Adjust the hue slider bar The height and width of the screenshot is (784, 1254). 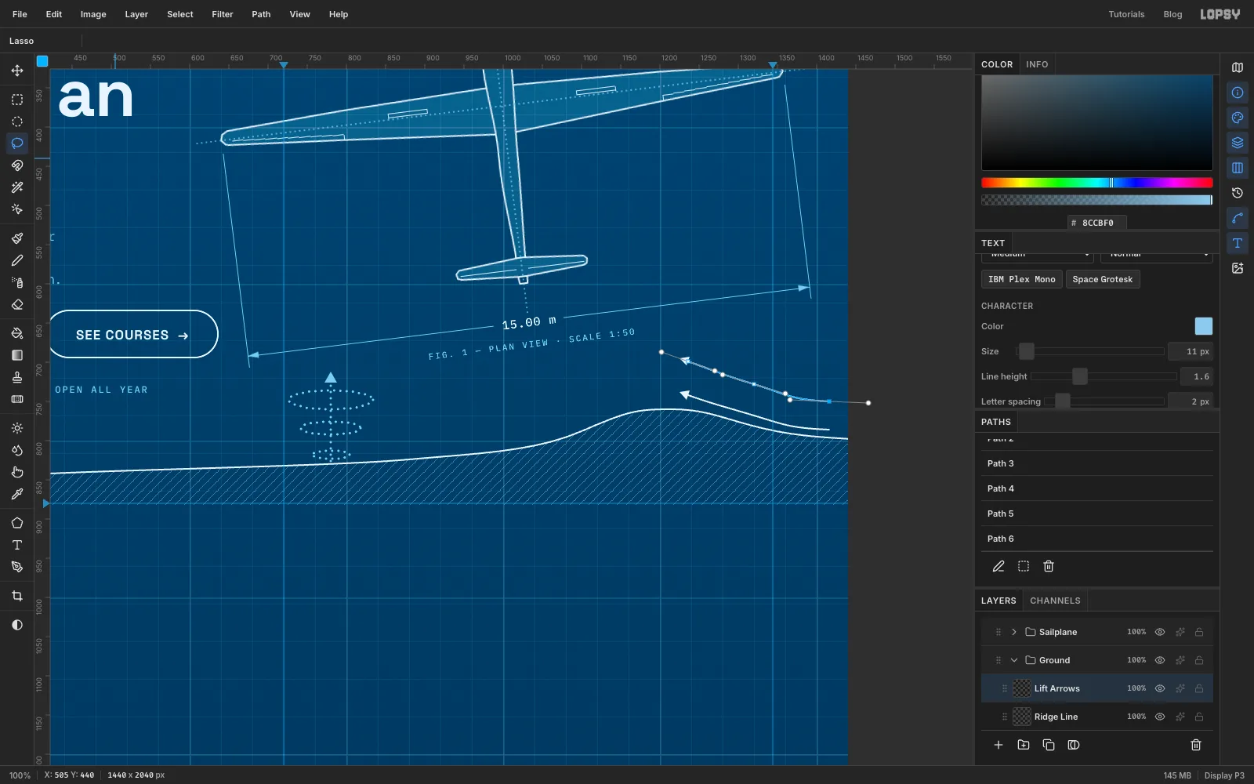pyautogui.click(x=1096, y=183)
